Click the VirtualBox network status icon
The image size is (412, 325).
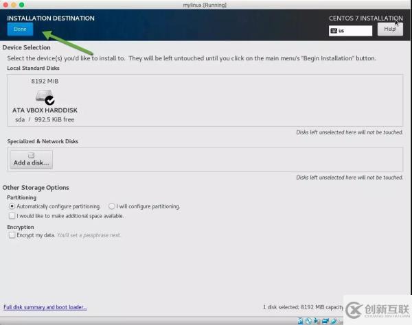tap(325, 320)
